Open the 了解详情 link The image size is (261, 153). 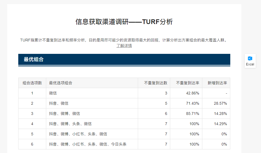pyautogui.click(x=124, y=46)
